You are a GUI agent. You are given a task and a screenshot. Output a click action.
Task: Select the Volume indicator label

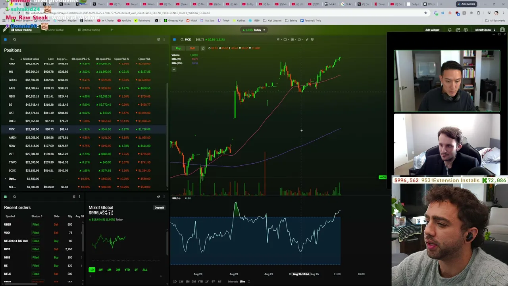tap(175, 55)
